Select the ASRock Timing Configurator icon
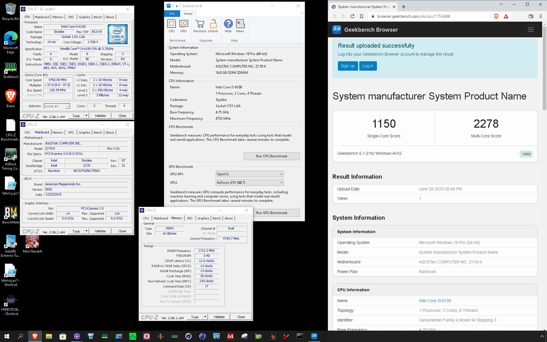The height and width of the screenshot is (342, 547). coord(11,159)
